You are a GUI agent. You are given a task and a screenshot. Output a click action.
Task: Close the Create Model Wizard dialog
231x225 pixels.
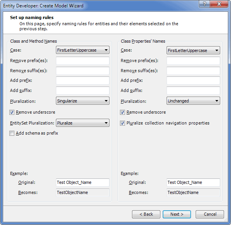(x=219, y=4)
